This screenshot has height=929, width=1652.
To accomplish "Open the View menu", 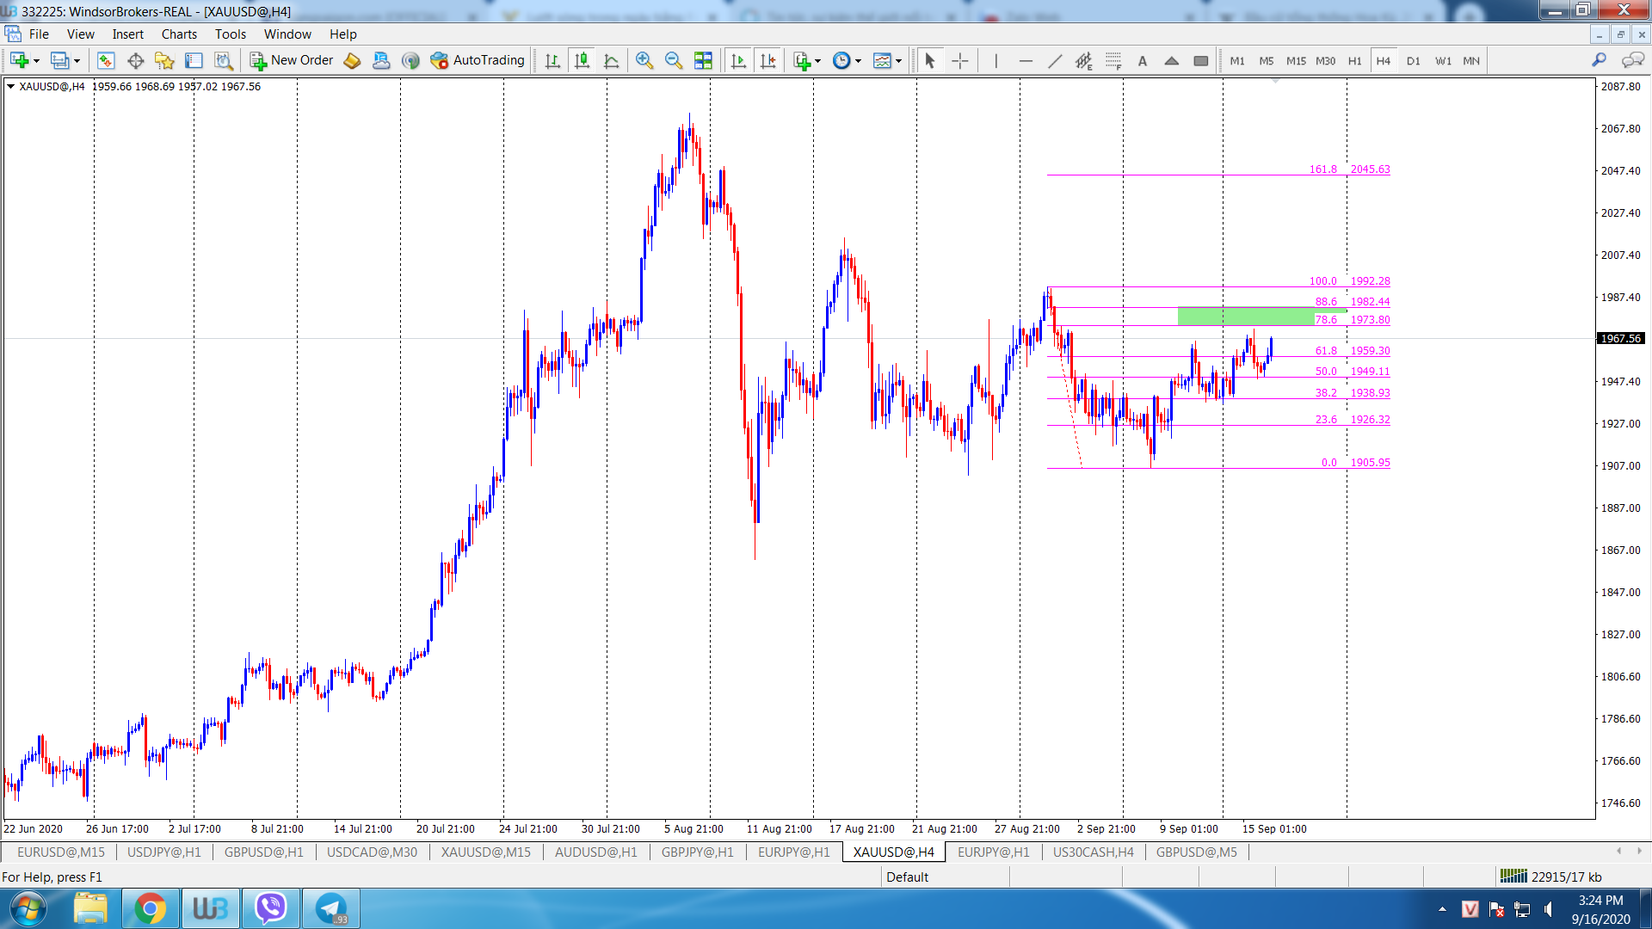I will tap(81, 34).
